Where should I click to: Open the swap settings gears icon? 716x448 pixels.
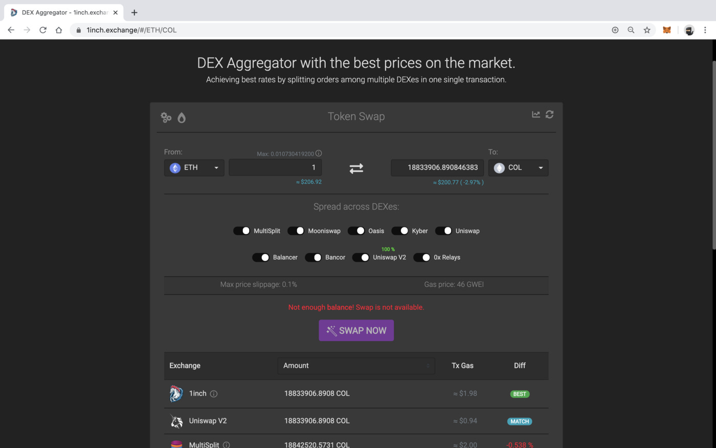point(166,117)
